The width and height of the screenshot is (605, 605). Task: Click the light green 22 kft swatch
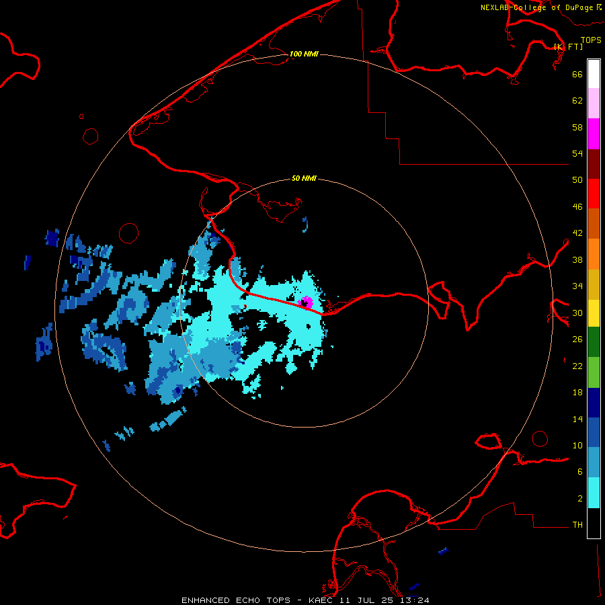[x=594, y=372]
